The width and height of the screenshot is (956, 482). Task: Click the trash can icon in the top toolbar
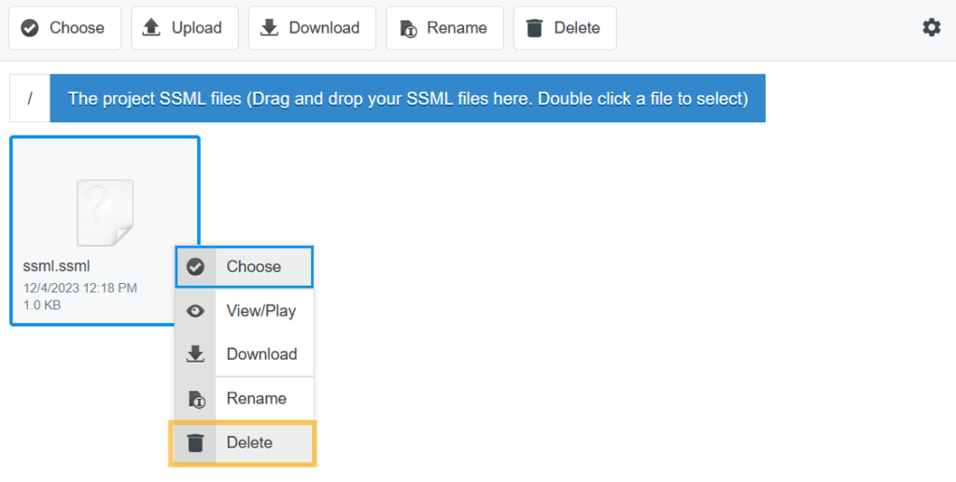click(534, 28)
